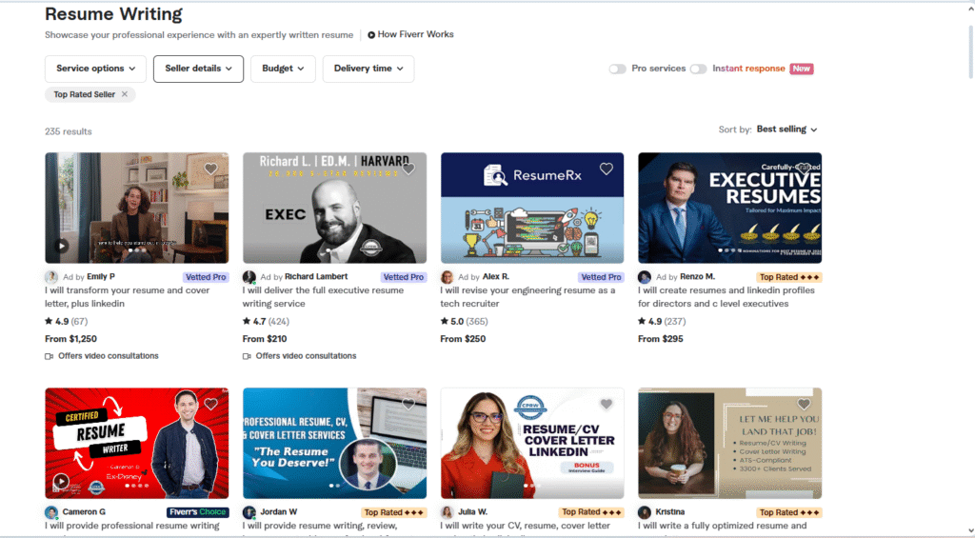
Task: Click the 'From $1,250' price
Action: (70, 339)
